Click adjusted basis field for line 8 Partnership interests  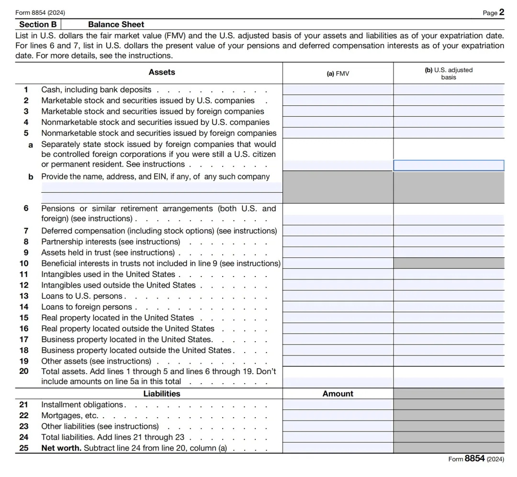[449, 242]
